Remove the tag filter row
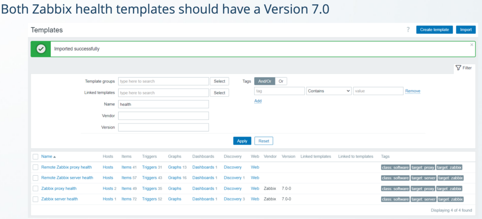 (x=412, y=91)
